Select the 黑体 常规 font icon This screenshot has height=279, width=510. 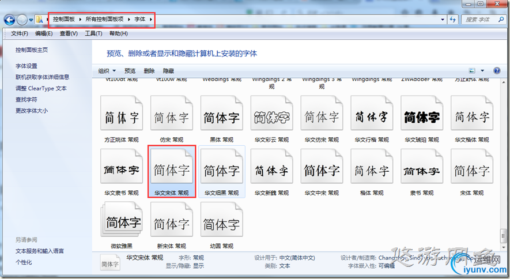coord(222,113)
